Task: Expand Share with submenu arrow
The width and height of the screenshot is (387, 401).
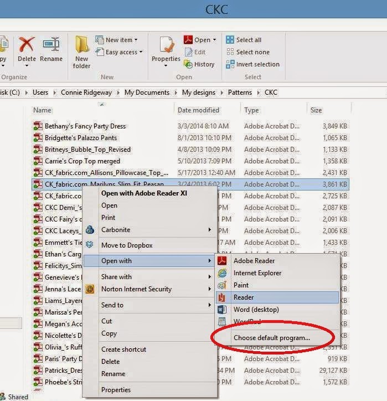Action: coord(210,277)
